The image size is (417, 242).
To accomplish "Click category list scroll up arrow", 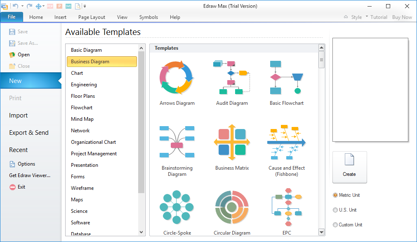I will (x=141, y=48).
